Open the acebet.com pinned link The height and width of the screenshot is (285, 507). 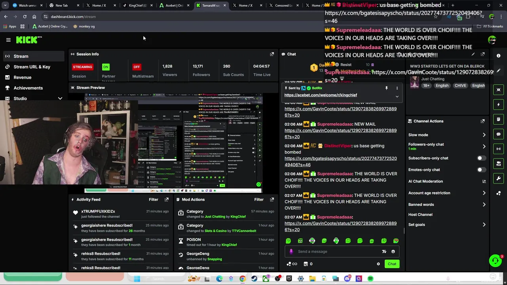pyautogui.click(x=320, y=95)
